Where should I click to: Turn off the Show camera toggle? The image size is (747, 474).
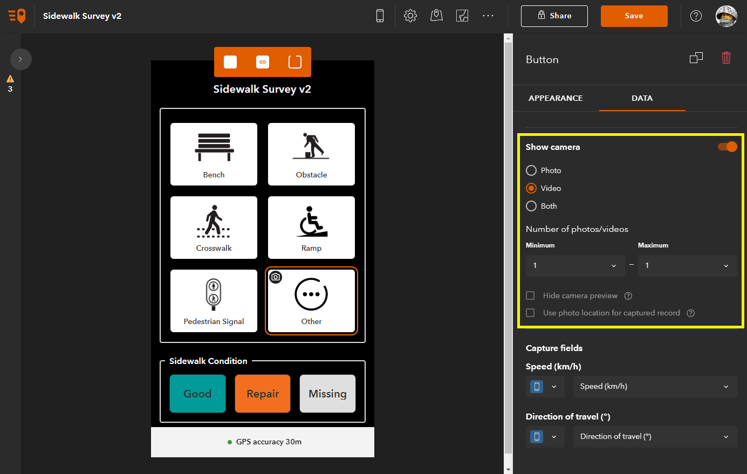coord(728,146)
